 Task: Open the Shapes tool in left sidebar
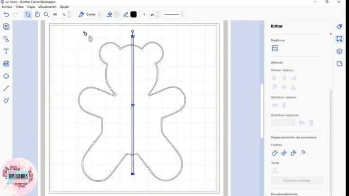(x=6, y=39)
